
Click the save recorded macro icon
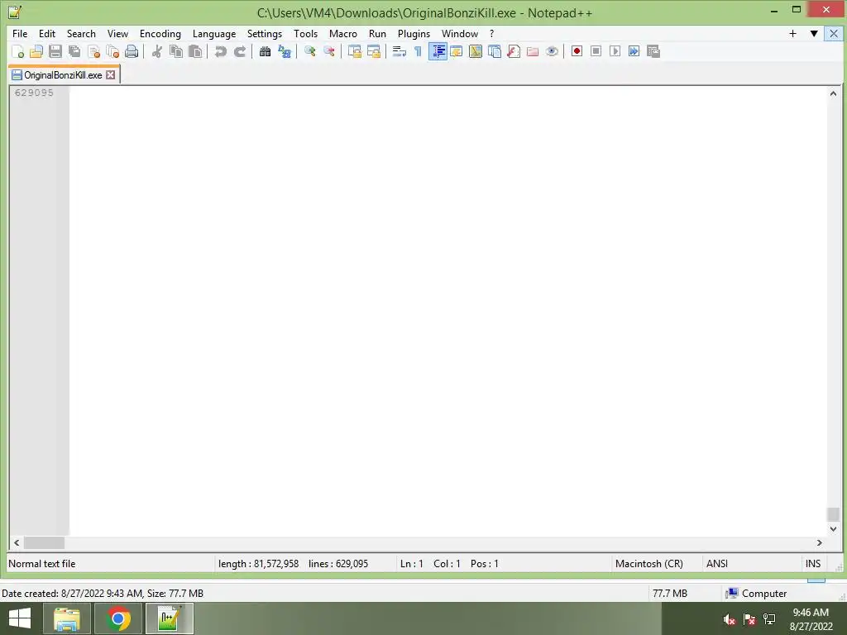653,51
